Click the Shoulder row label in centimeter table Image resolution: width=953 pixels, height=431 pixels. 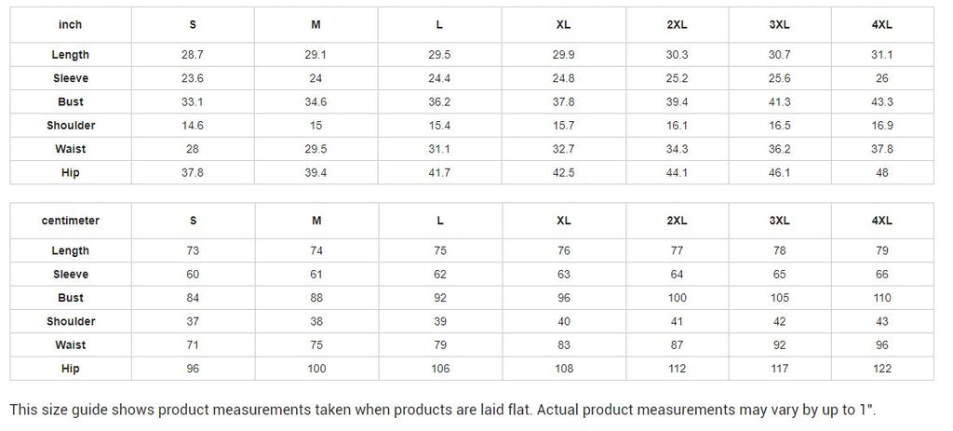click(71, 321)
